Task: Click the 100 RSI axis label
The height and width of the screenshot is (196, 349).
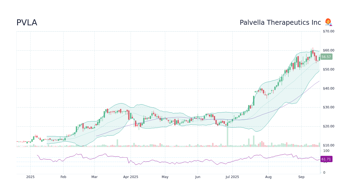Action: pyautogui.click(x=326, y=151)
